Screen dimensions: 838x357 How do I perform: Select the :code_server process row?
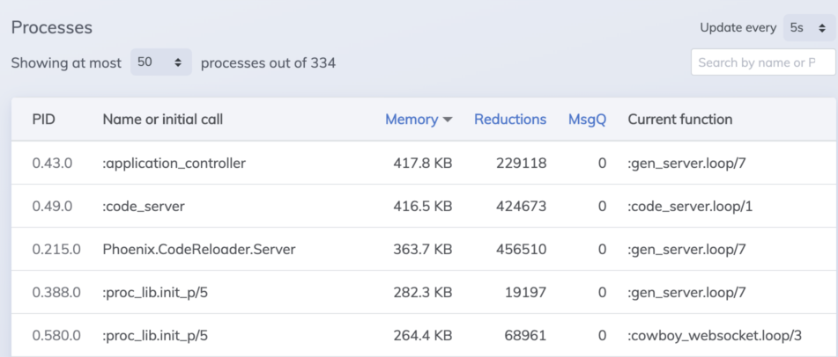pyautogui.click(x=423, y=206)
